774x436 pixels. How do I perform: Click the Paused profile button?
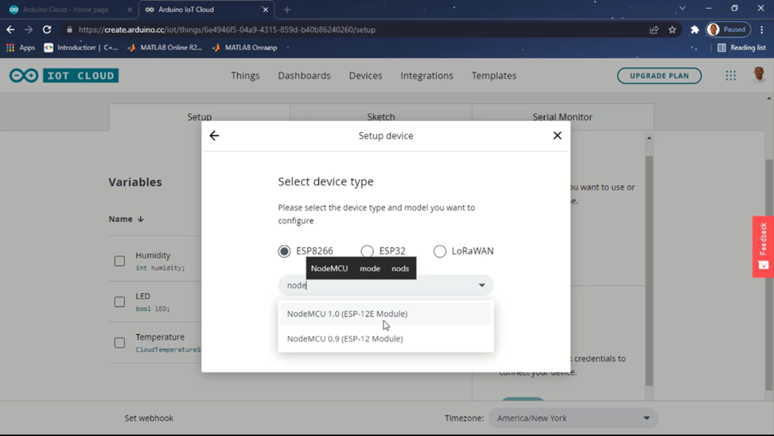(729, 29)
